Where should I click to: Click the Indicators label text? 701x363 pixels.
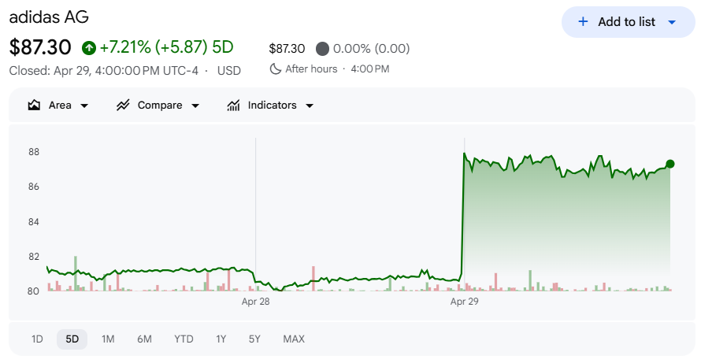[x=273, y=106]
